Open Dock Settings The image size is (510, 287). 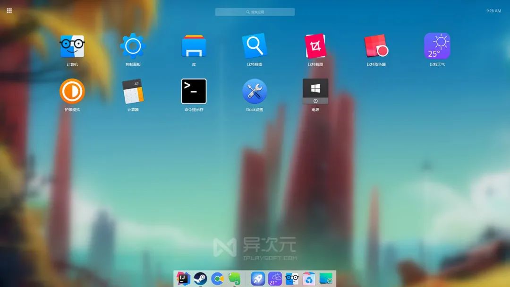tap(255, 92)
